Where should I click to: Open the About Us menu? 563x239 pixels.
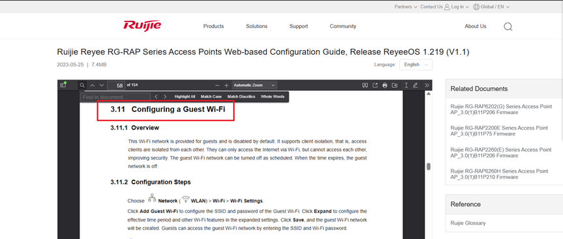(476, 26)
